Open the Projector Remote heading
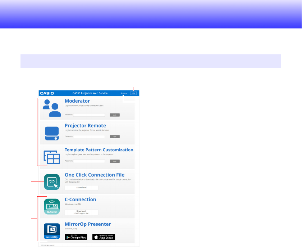This screenshot has height=247, width=302. click(85, 126)
